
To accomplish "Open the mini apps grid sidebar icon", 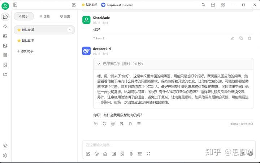I will 5,55.
